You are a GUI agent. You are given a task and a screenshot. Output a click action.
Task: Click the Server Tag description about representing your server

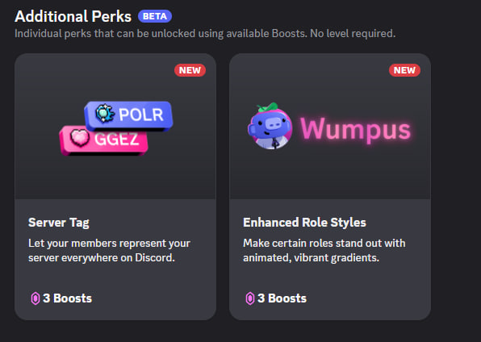point(109,250)
